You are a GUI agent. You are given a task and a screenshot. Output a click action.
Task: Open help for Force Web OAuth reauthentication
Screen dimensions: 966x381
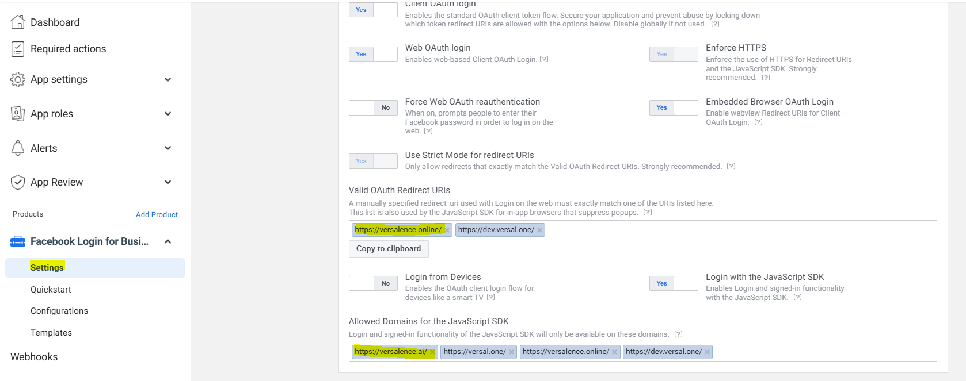point(428,131)
